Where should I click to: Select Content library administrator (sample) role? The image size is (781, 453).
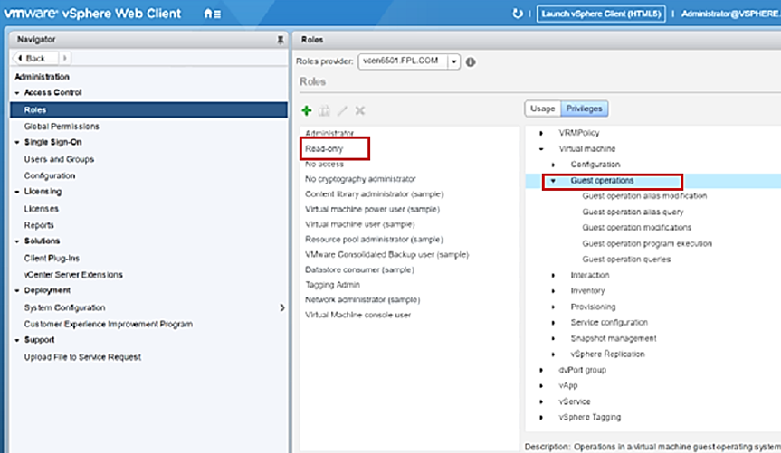pos(374,194)
